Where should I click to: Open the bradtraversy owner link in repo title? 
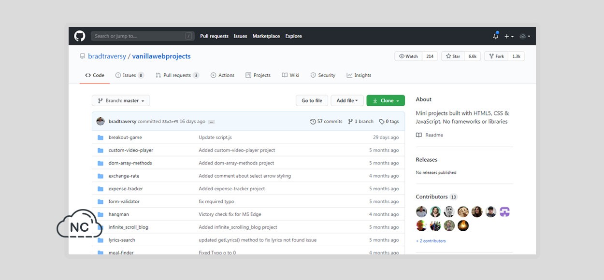tap(107, 56)
